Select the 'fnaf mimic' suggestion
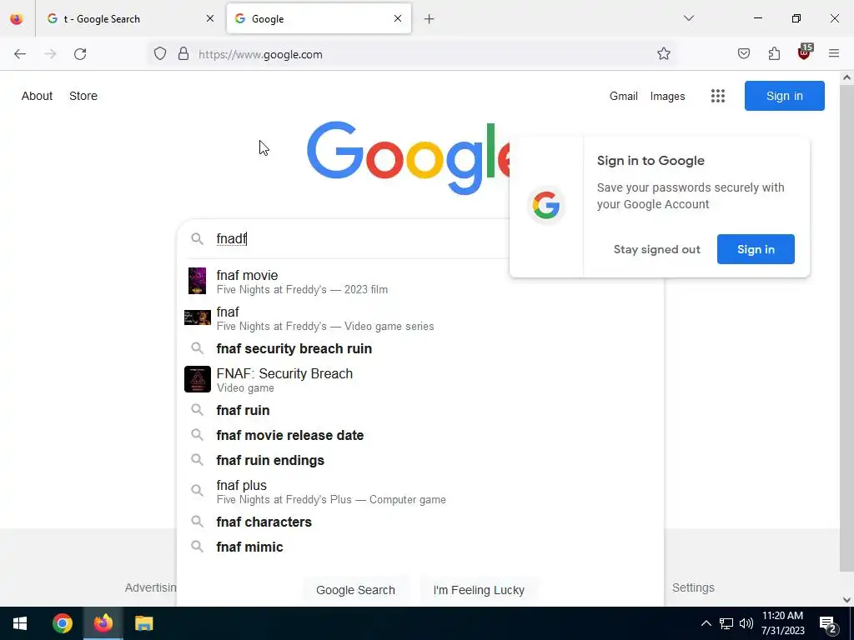This screenshot has width=854, height=640. click(419, 547)
